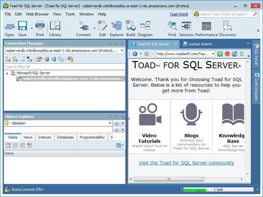This screenshot has height=197, width=263.
Task: Select the Databases tab in Object Explorer
Action: coord(65,137)
